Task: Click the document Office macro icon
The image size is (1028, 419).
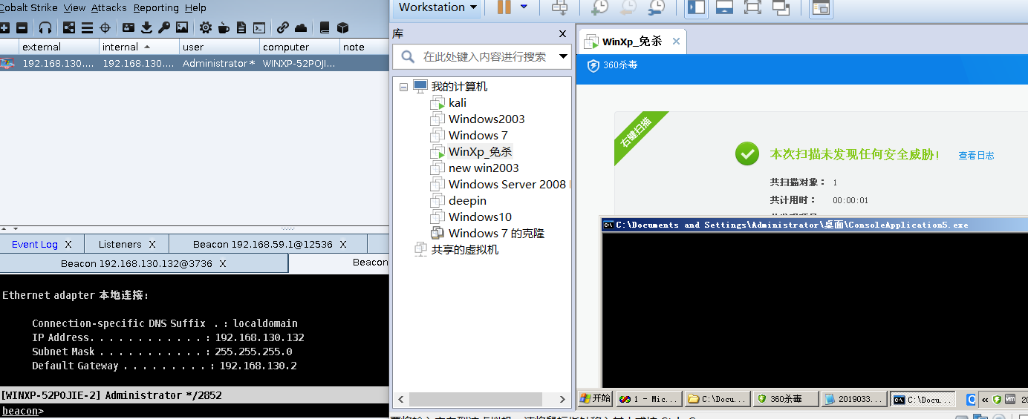Action: click(x=241, y=27)
